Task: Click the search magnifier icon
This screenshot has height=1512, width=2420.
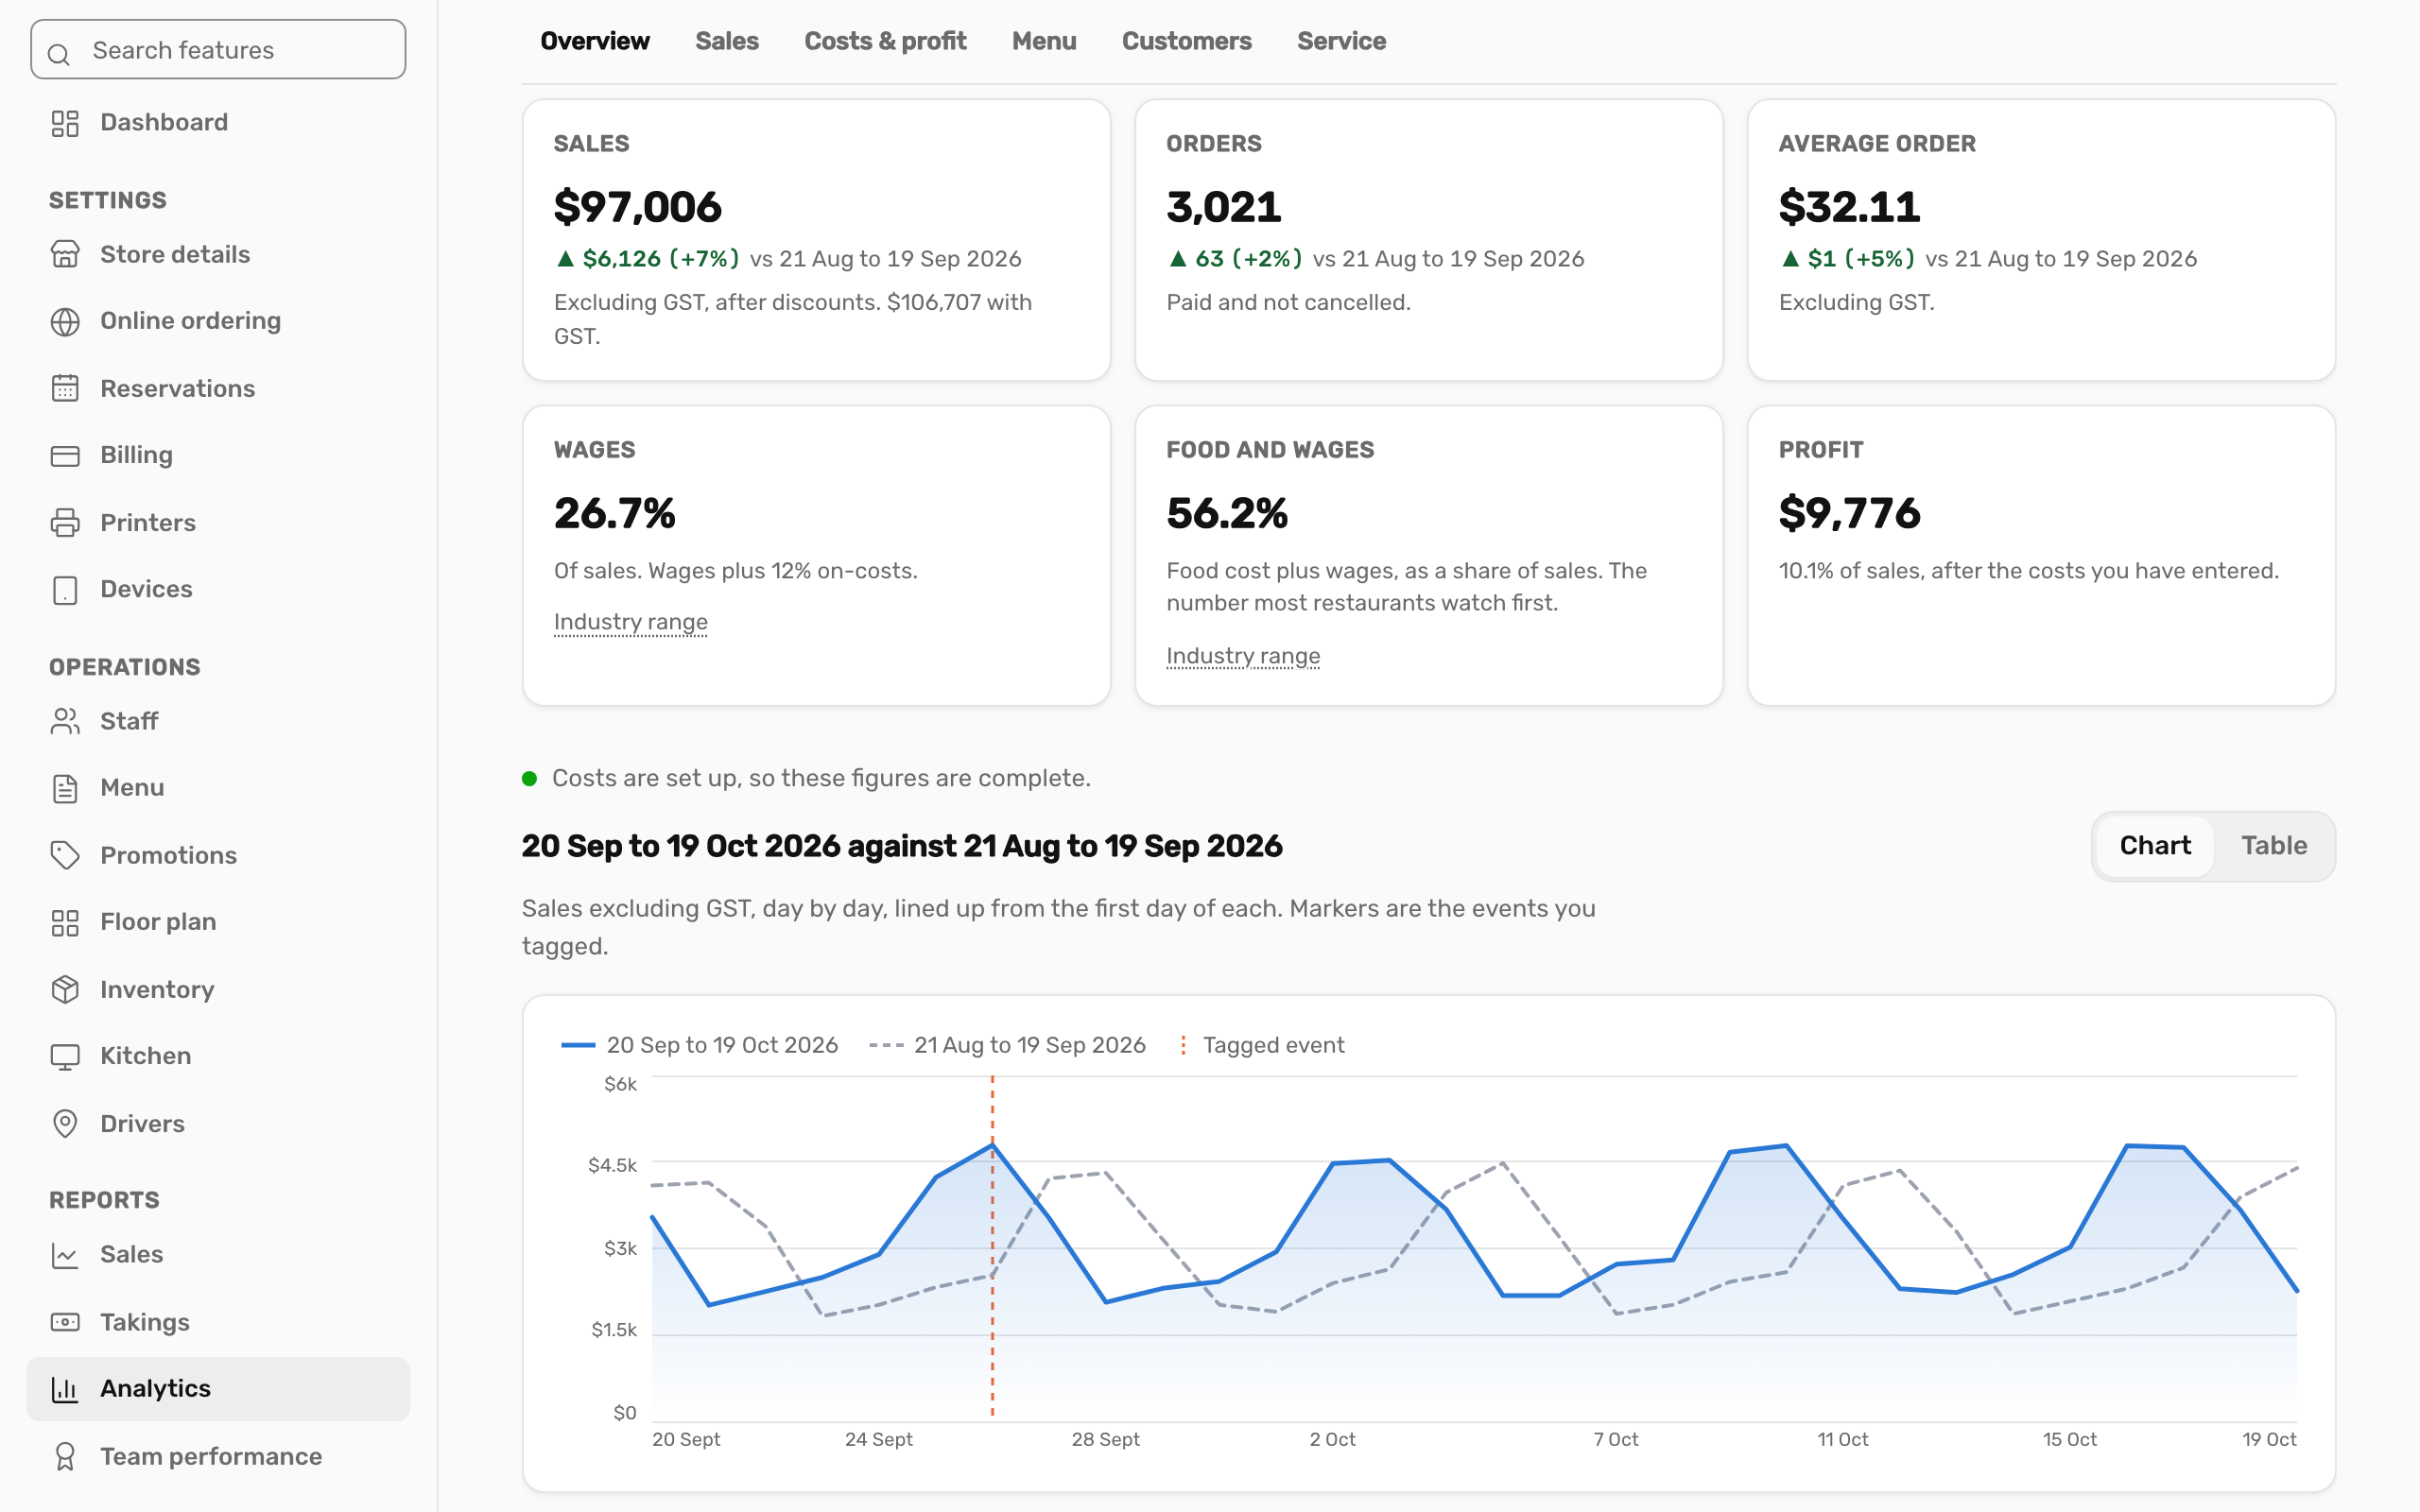Action: (59, 53)
